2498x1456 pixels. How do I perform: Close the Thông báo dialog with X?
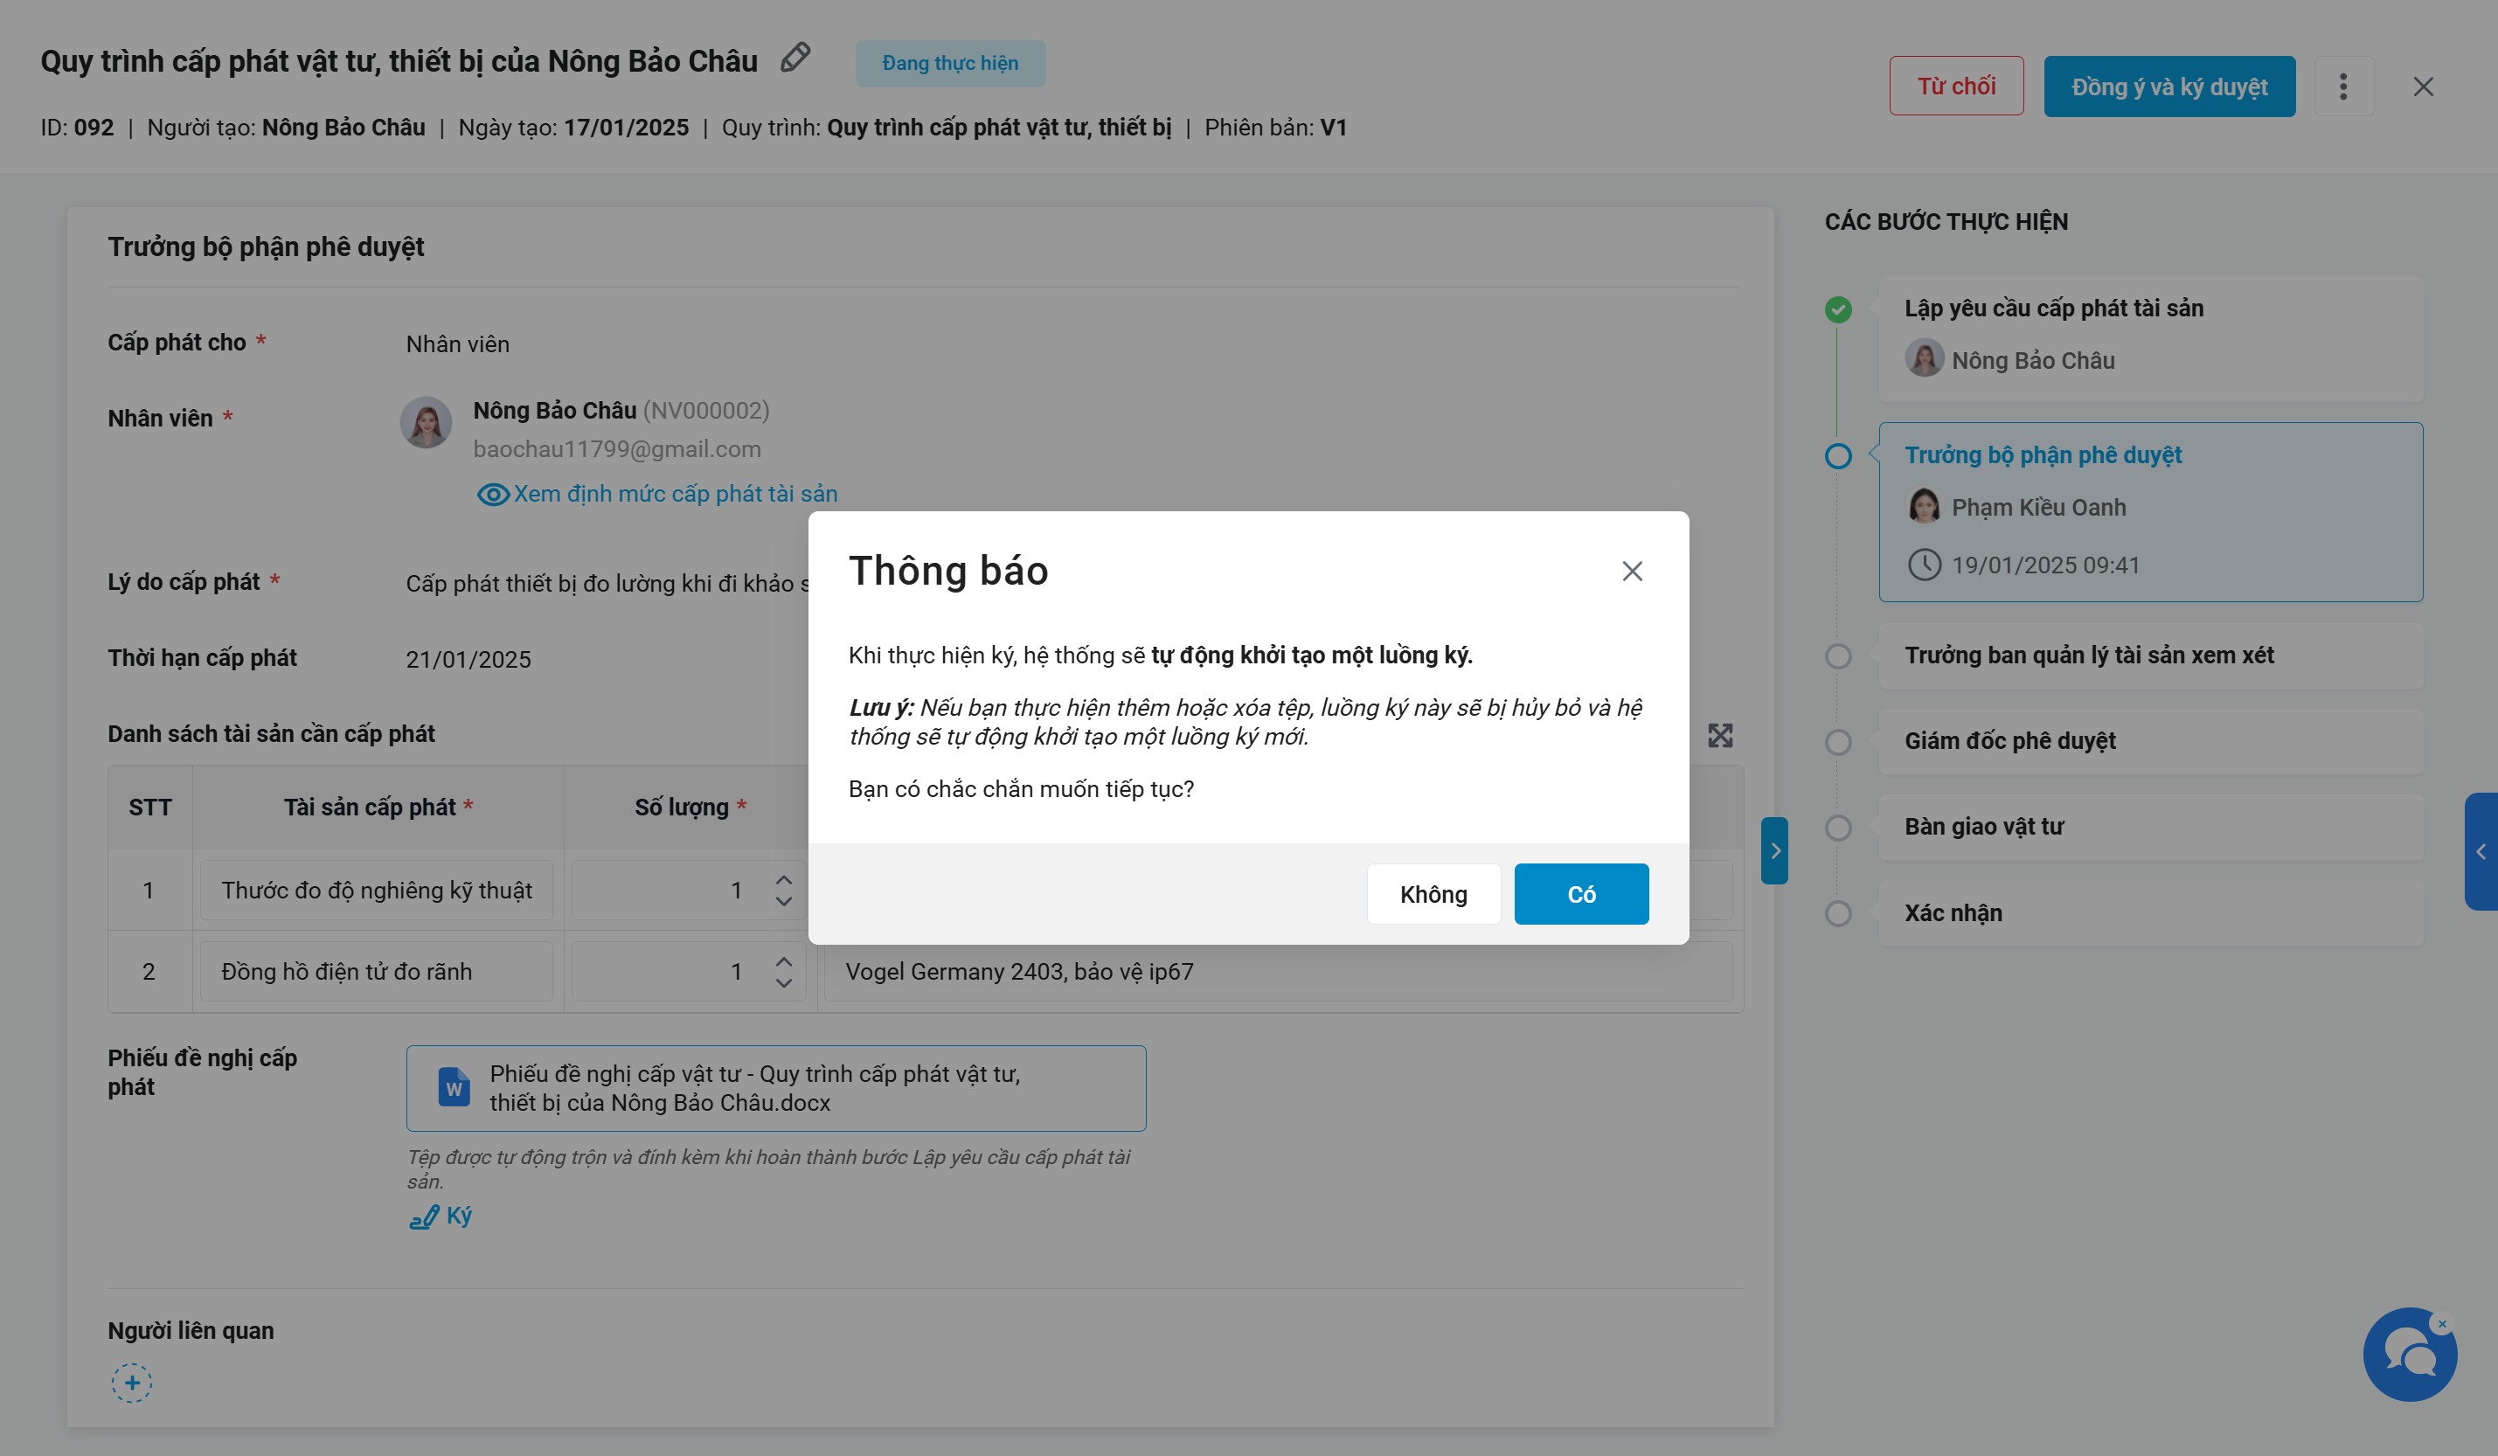tap(1632, 571)
